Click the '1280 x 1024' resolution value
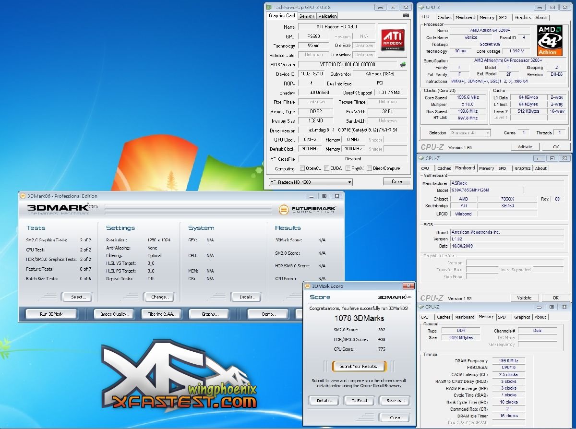This screenshot has height=429, width=576. pyautogui.click(x=159, y=240)
